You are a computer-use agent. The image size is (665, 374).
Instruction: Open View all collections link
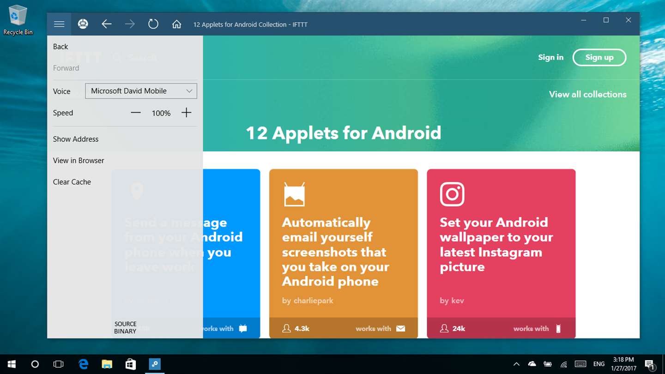[587, 94]
